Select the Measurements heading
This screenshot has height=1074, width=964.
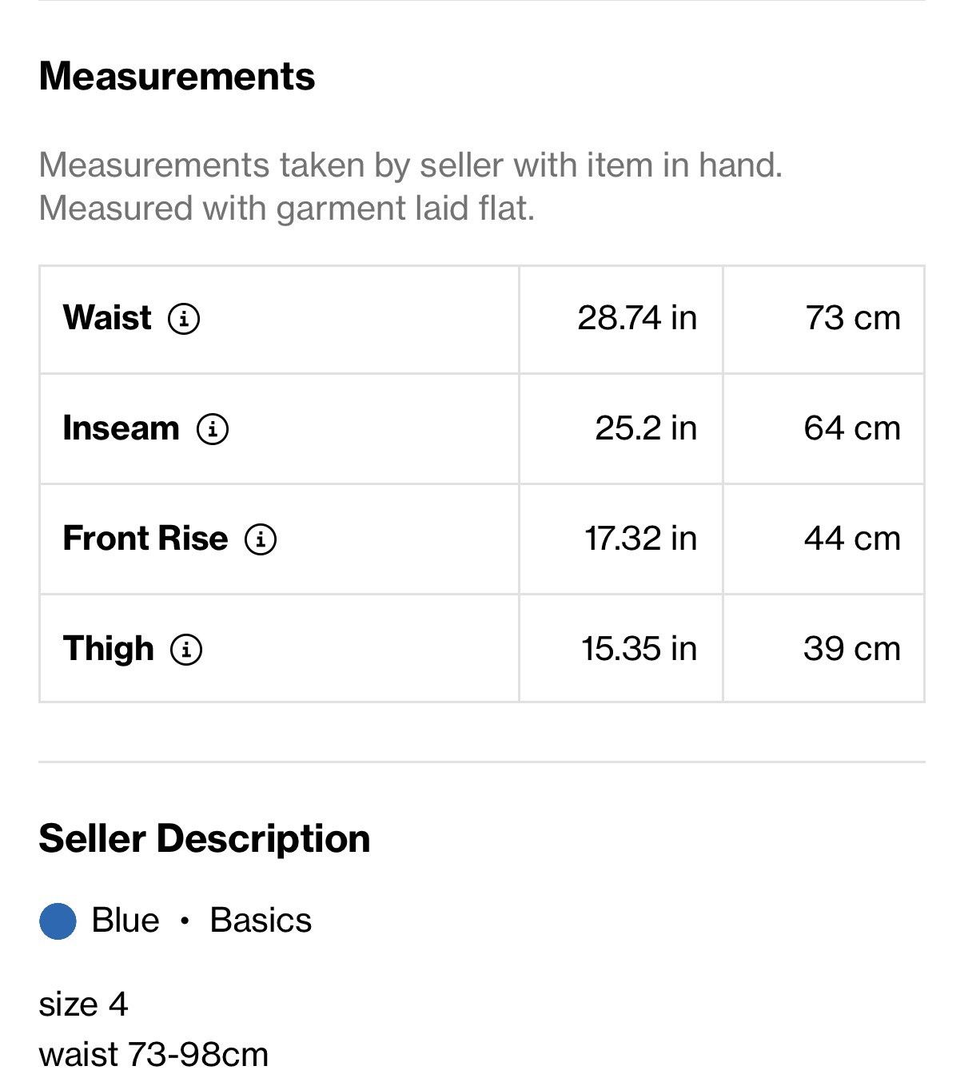pyautogui.click(x=177, y=77)
